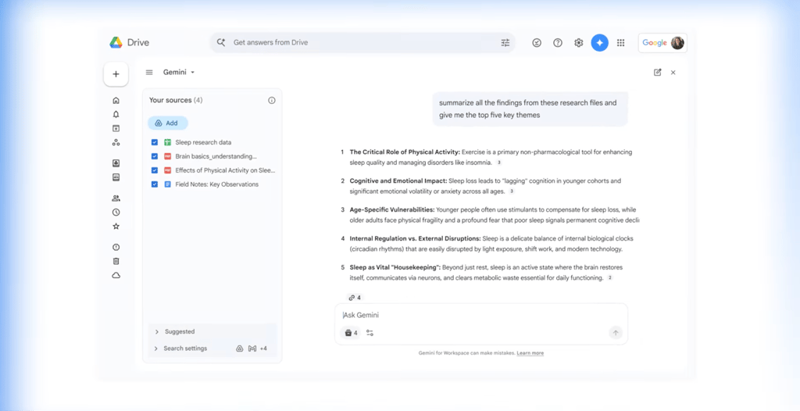
Task: Click Internal Regulation vs. External Disruptions heading
Action: [x=415, y=238]
